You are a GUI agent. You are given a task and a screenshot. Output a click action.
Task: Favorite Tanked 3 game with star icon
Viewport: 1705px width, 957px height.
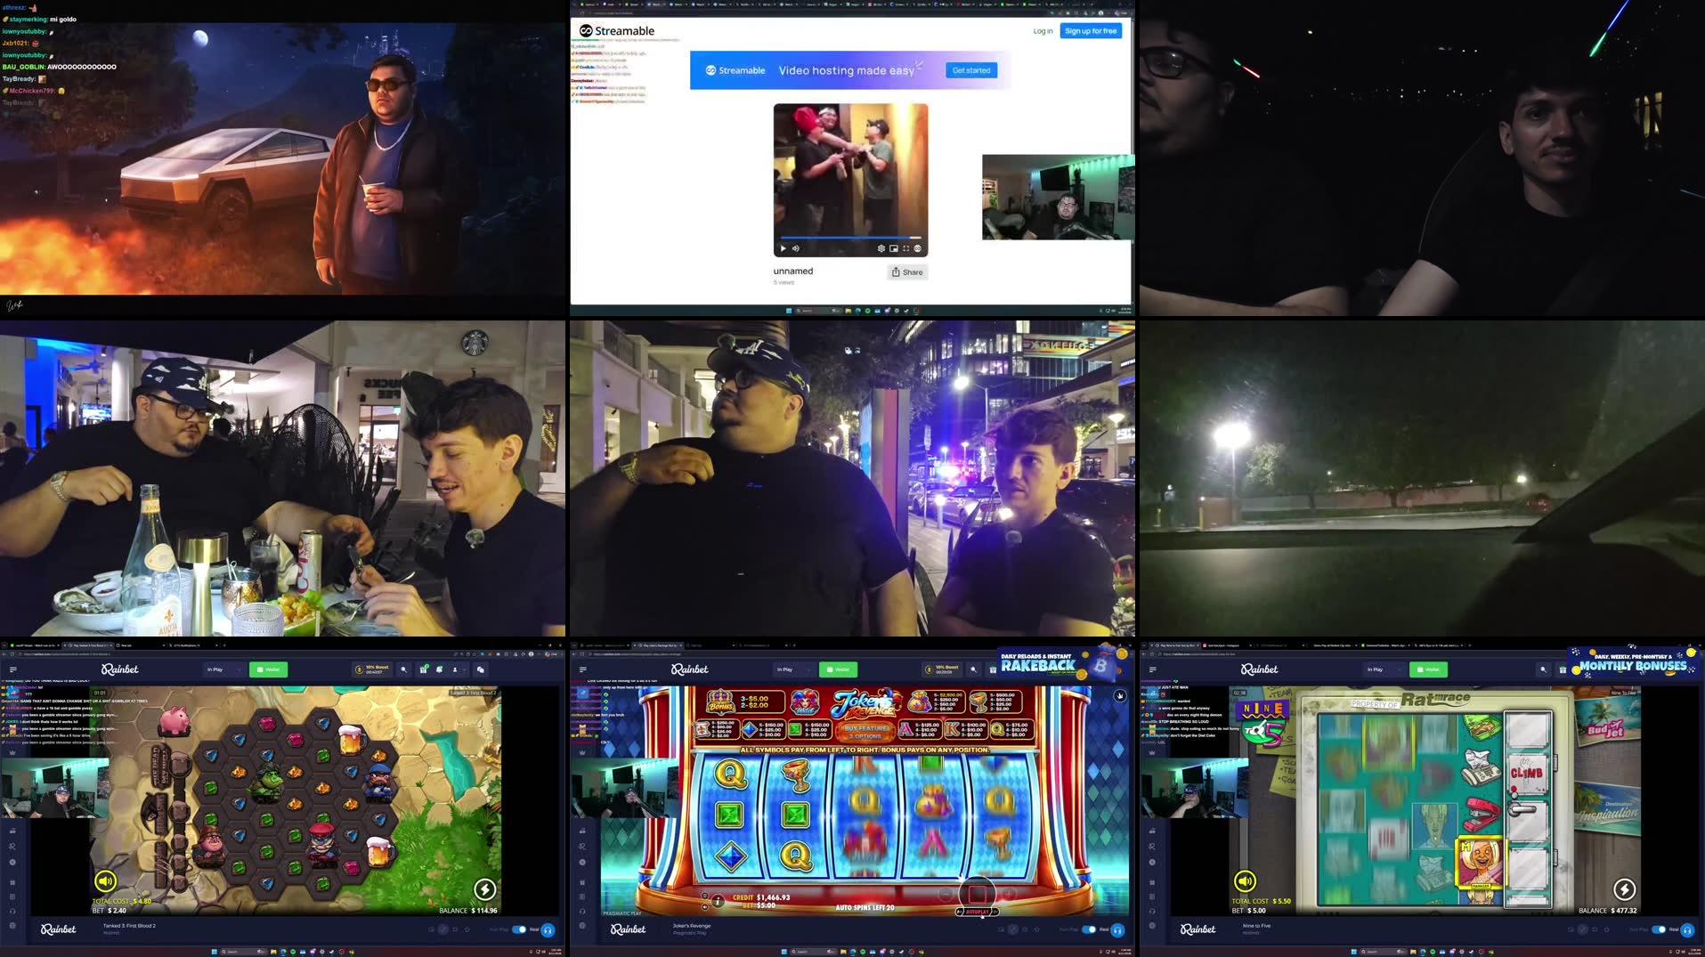click(467, 929)
